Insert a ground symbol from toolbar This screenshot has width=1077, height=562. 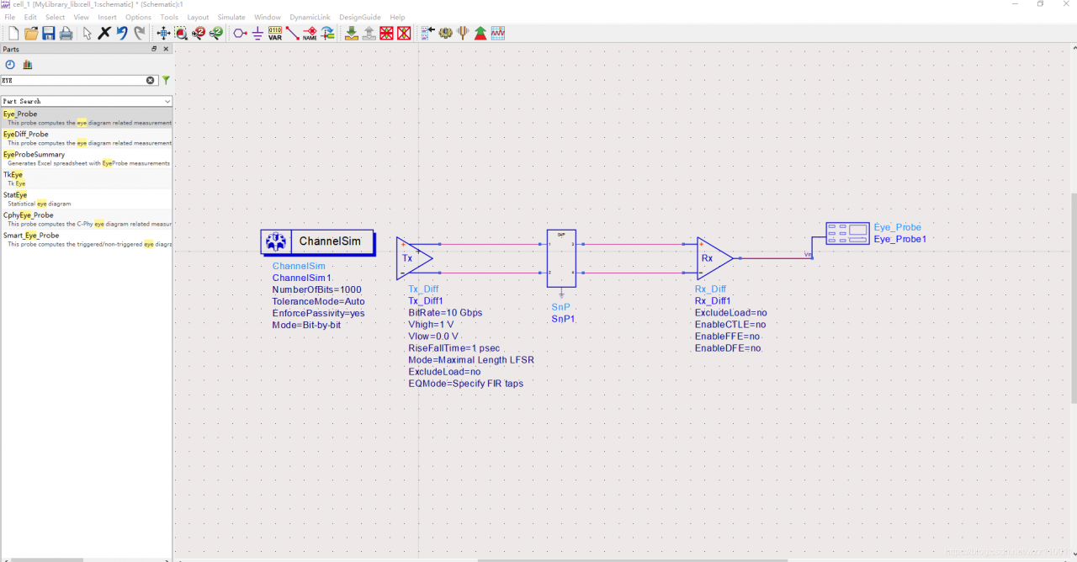pyautogui.click(x=257, y=34)
